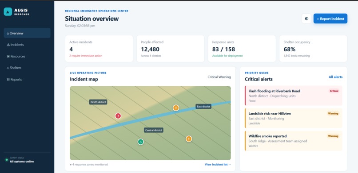Open the View incident list link
This screenshot has height=173, width=358.
click(x=218, y=164)
